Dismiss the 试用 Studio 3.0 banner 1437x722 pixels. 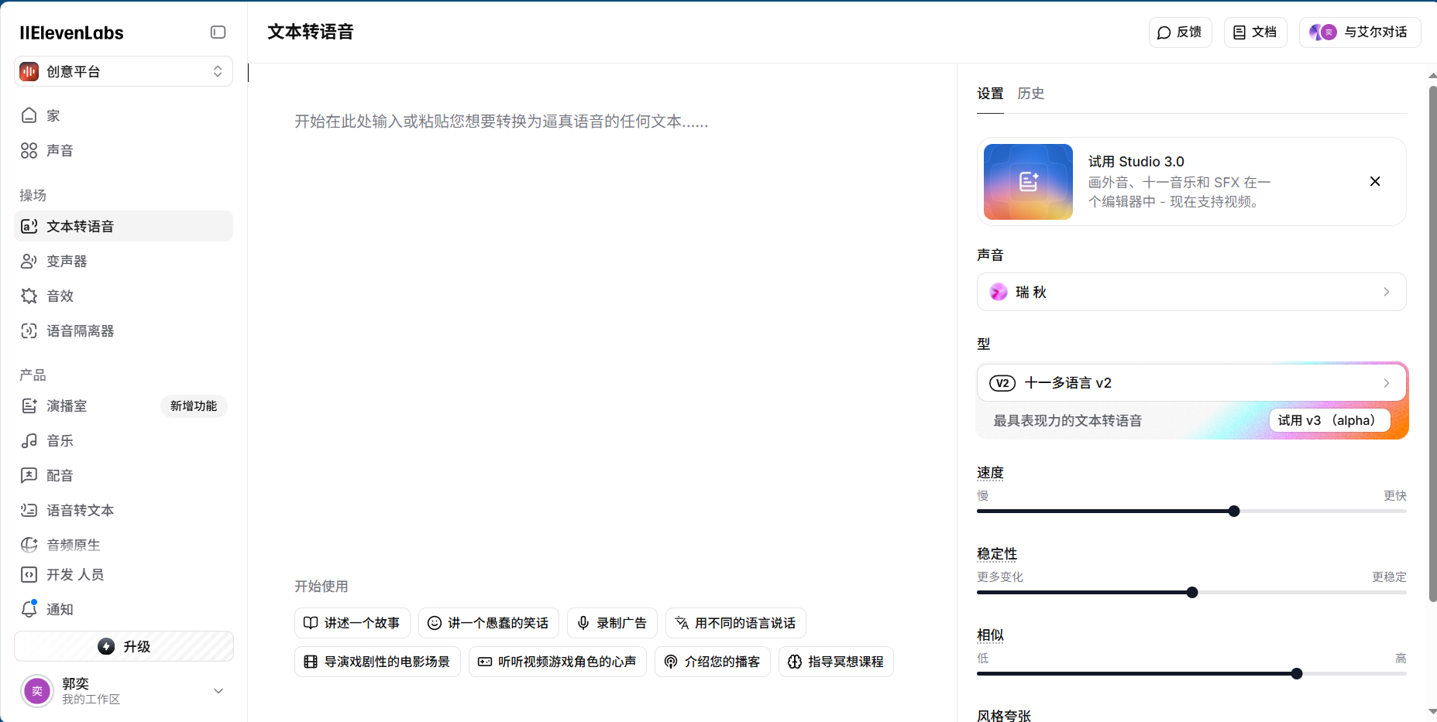point(1375,181)
